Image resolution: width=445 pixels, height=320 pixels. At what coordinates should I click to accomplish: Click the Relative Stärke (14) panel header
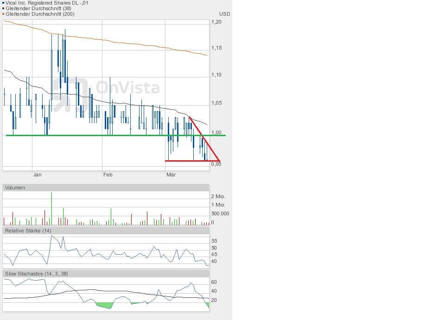[x=28, y=231]
